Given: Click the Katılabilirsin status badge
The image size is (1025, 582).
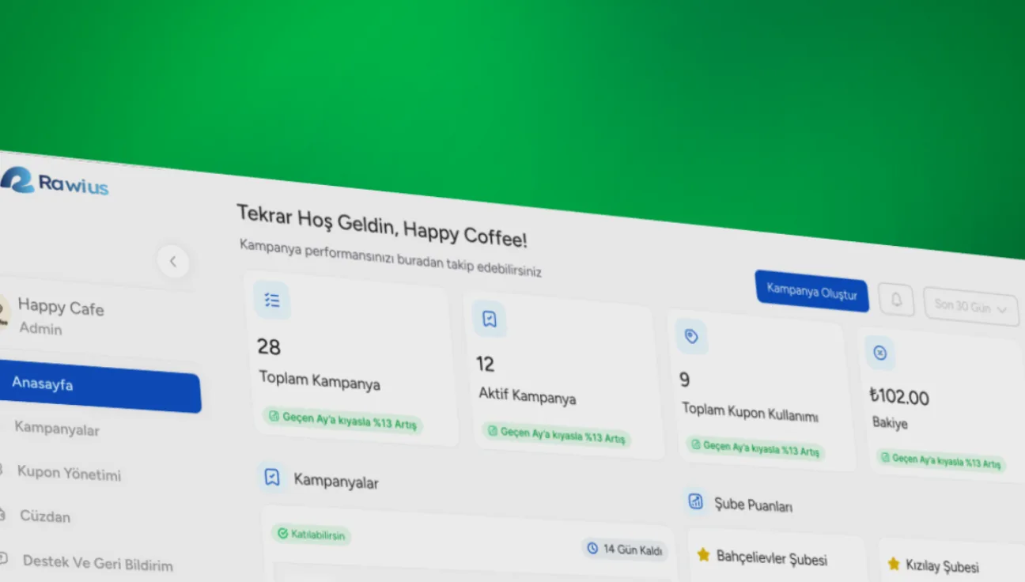Looking at the screenshot, I should tap(312, 535).
